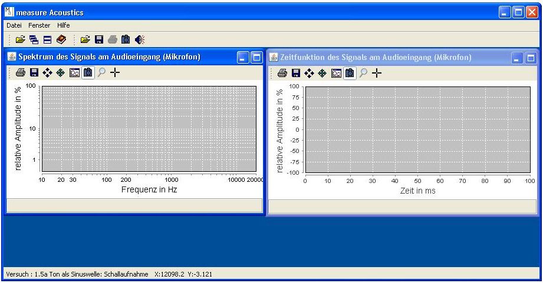Minimize the Zeitfunktion des Signals window
The width and height of the screenshot is (543, 283).
517,57
